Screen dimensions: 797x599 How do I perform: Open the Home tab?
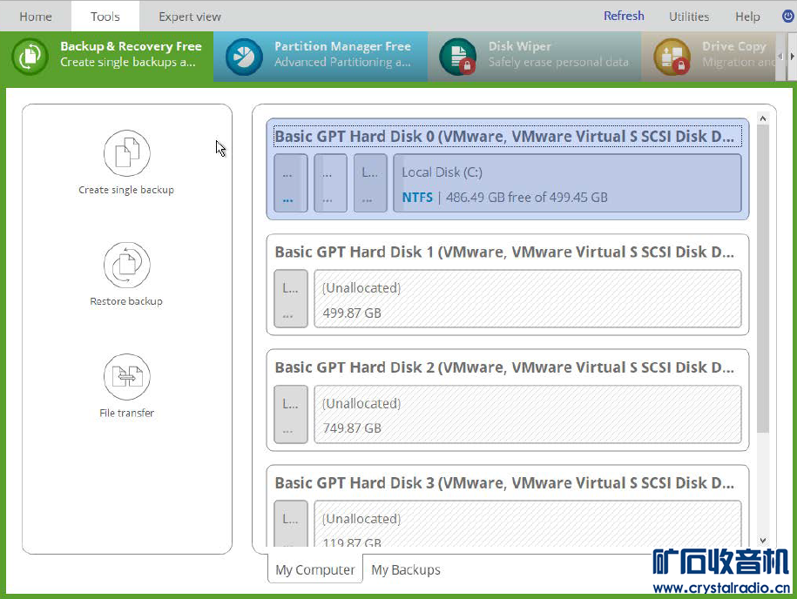point(36,17)
